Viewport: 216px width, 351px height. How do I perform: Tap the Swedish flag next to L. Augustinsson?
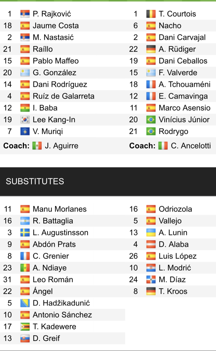25,233
